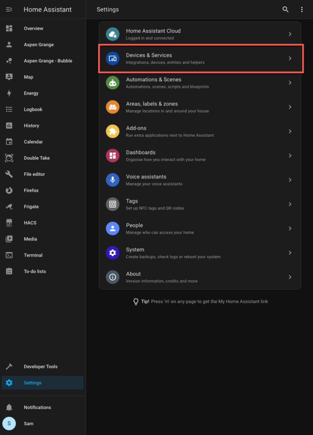Collapse the sidebar with the hamburger icon
313x435 pixels.
point(9,9)
